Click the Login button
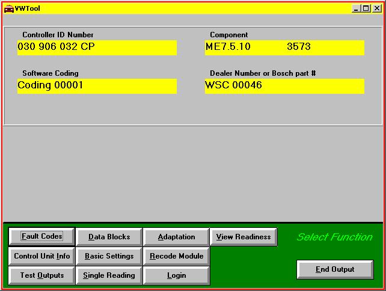386x291 pixels. point(176,275)
